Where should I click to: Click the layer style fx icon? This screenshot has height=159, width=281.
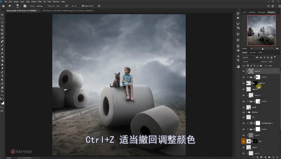(x=257, y=157)
